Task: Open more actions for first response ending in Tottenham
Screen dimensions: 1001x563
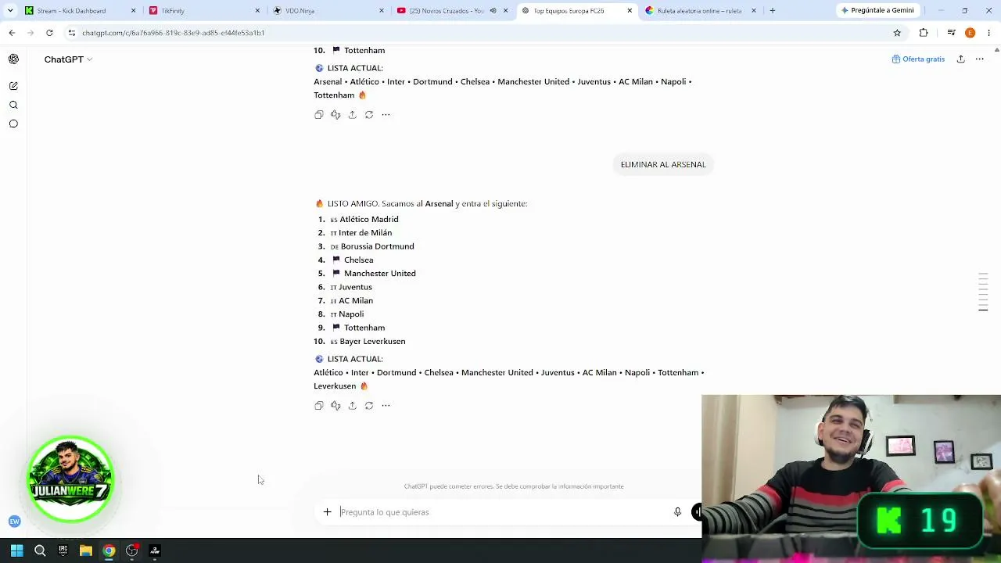Action: (x=386, y=115)
